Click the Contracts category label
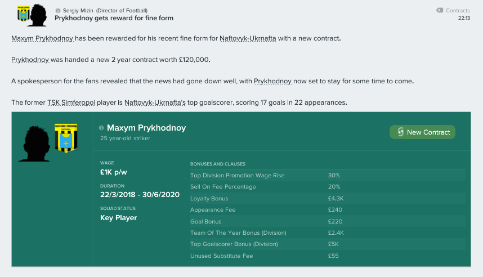This screenshot has width=483, height=277. (x=458, y=11)
